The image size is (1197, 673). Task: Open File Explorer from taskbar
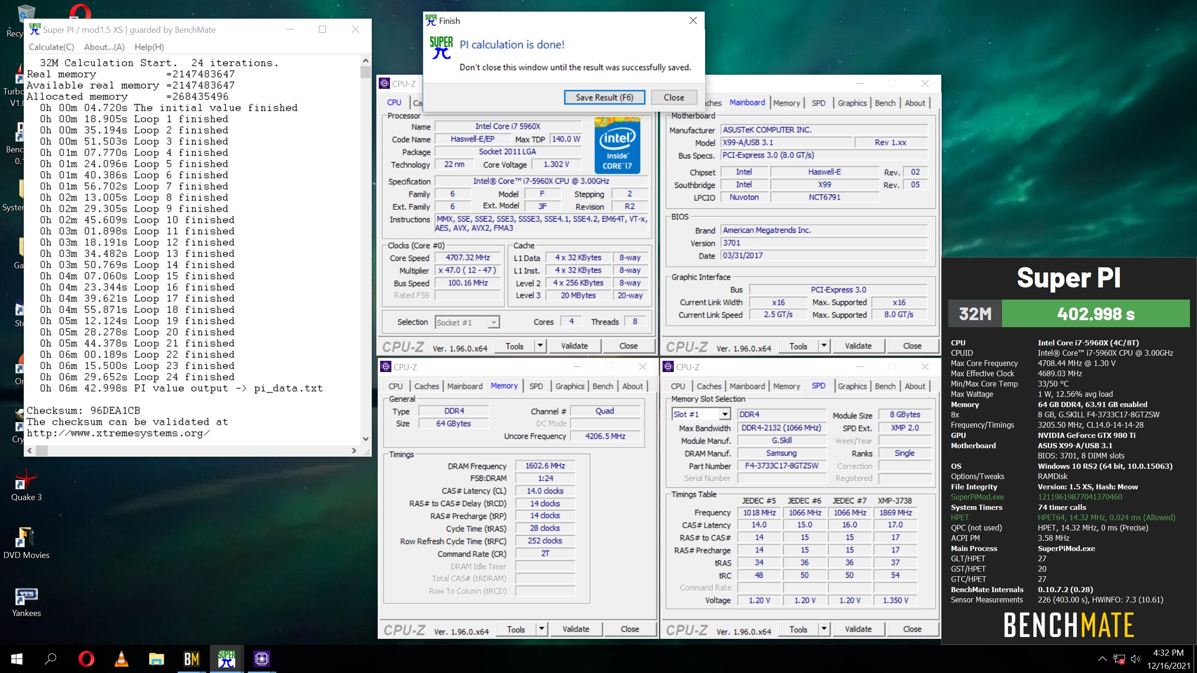click(x=156, y=659)
